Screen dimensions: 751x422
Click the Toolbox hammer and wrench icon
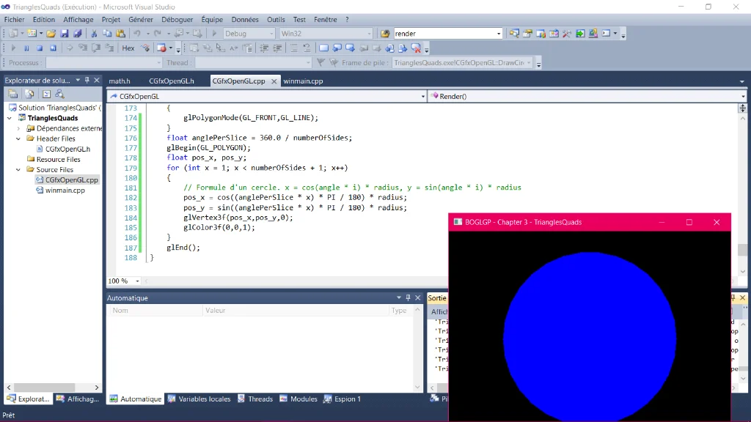click(567, 34)
